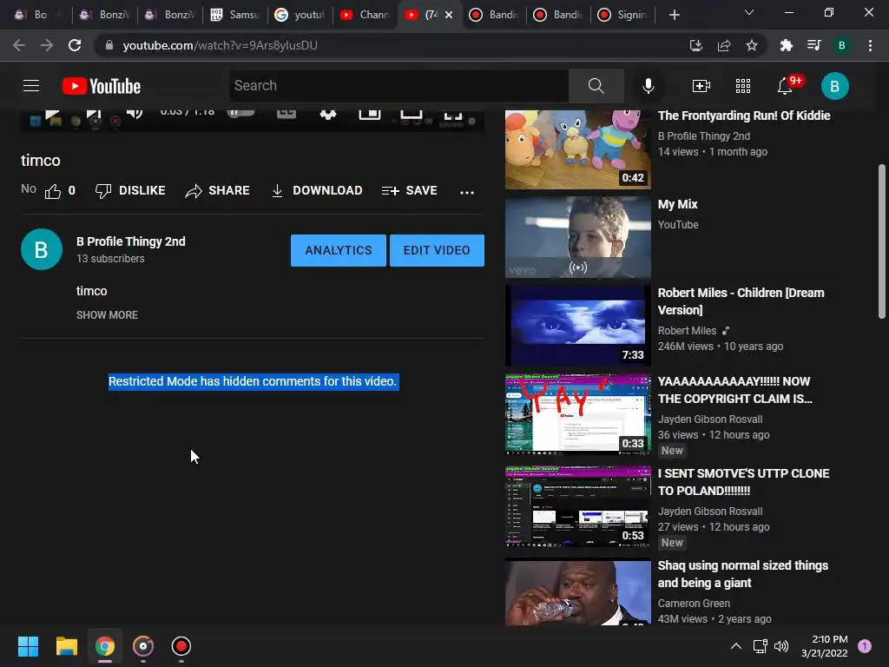
Task: Open Shaq using normal sized things title
Action: [743, 574]
